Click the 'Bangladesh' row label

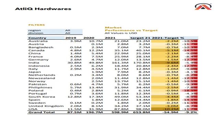(41, 47)
